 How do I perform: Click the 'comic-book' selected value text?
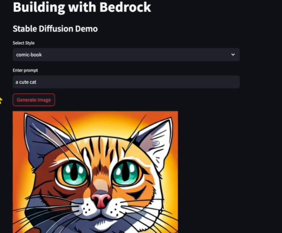pos(29,55)
